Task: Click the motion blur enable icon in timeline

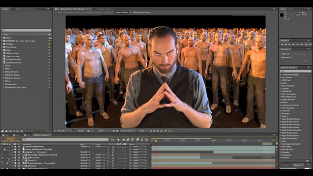Action: click(132, 139)
